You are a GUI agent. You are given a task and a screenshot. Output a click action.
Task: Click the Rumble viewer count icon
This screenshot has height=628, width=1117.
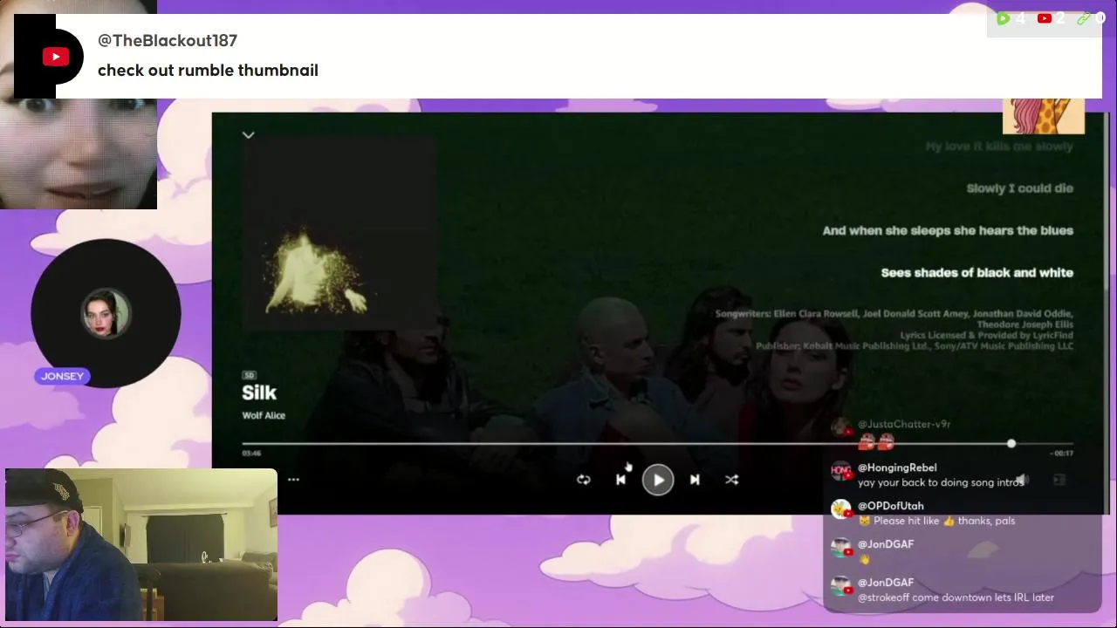coord(1003,18)
